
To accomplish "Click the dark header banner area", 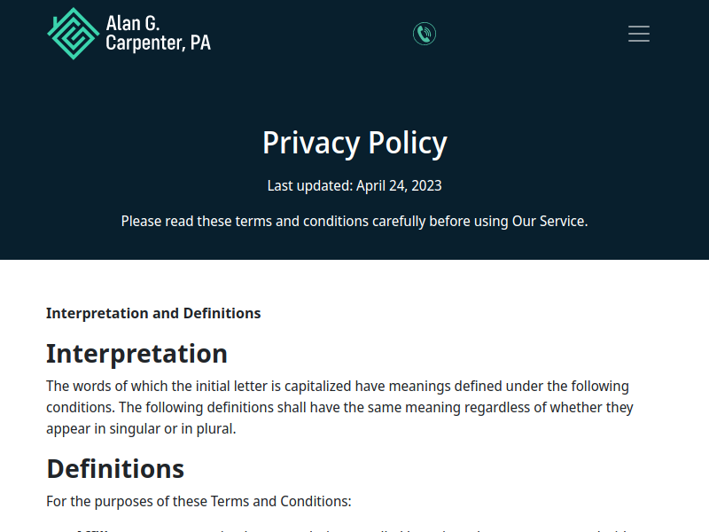I will (354, 89).
